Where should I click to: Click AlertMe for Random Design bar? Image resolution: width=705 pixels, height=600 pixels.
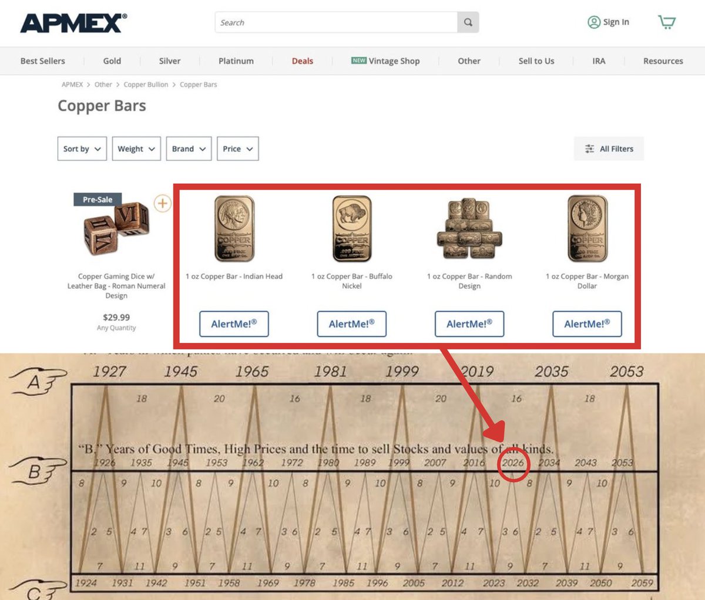coord(469,324)
